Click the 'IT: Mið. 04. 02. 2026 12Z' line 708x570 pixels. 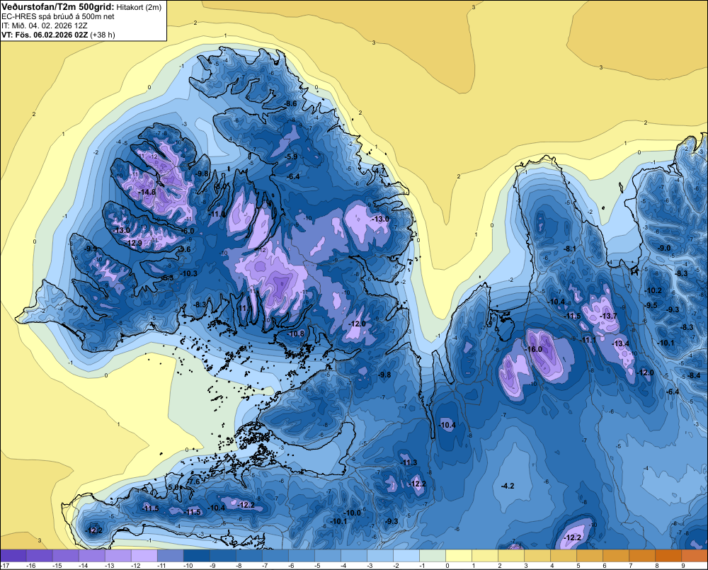click(45, 25)
